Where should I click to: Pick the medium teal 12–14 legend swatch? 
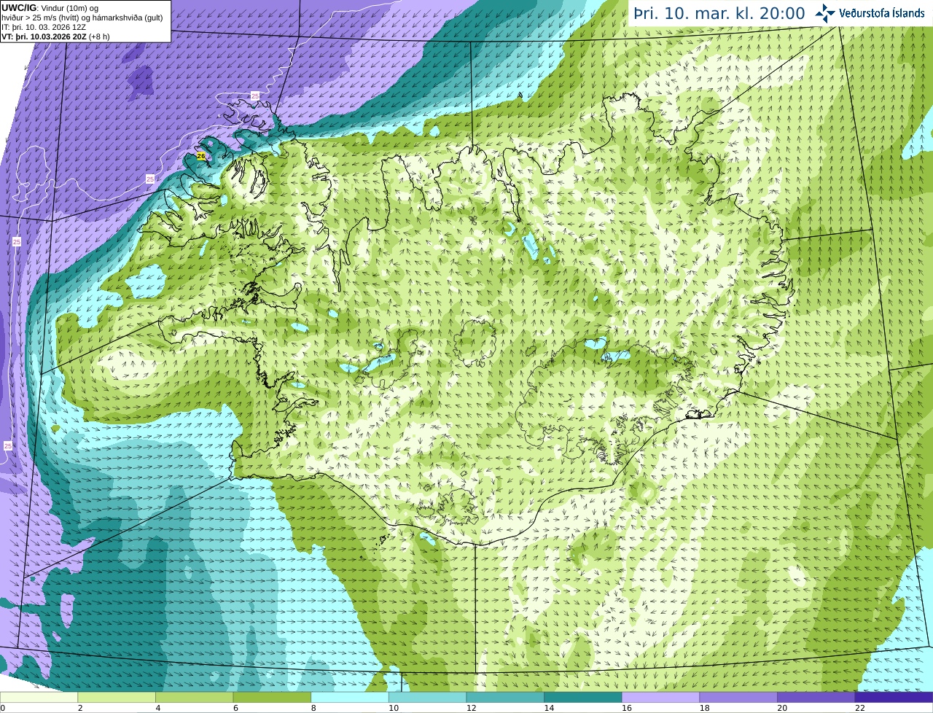click(505, 697)
